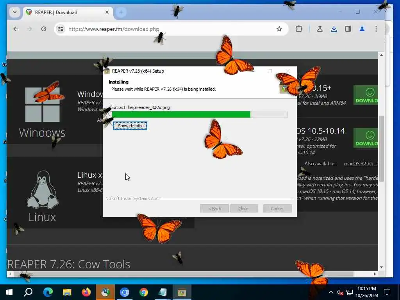
Task: Click REAPER 7.26: Cow Tools heading
Action: 69,264
